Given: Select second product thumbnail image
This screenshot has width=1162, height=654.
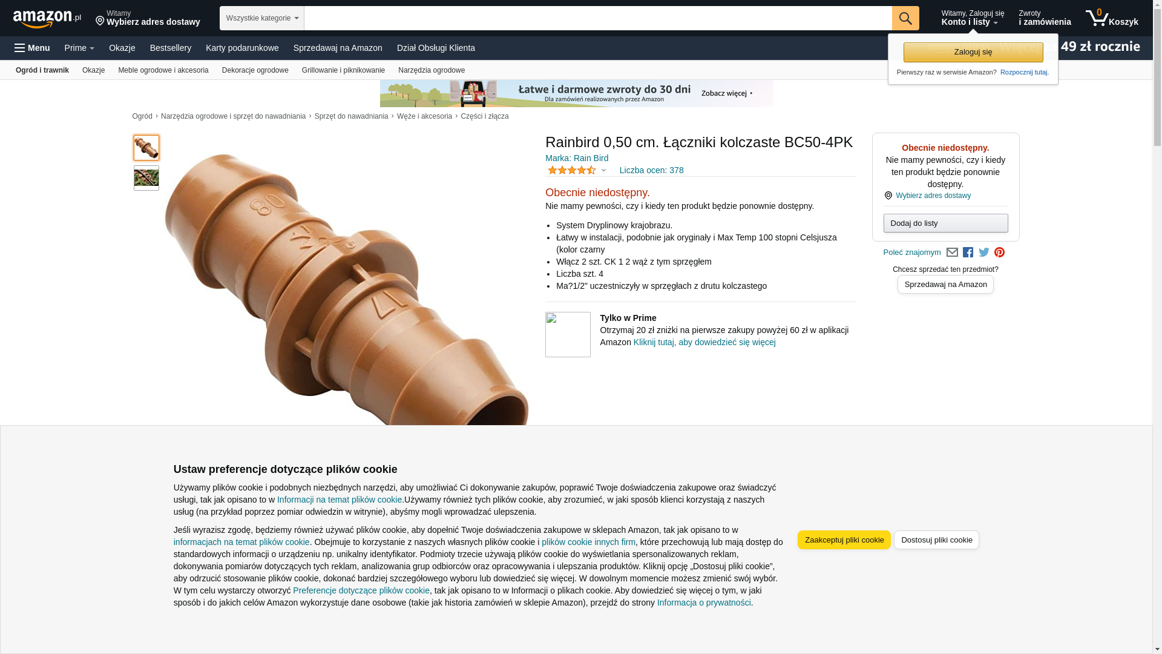Looking at the screenshot, I should click(146, 178).
